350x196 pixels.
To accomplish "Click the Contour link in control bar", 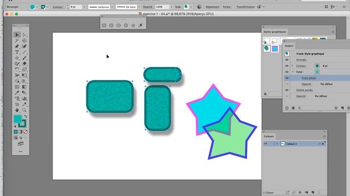I will [x=57, y=7].
